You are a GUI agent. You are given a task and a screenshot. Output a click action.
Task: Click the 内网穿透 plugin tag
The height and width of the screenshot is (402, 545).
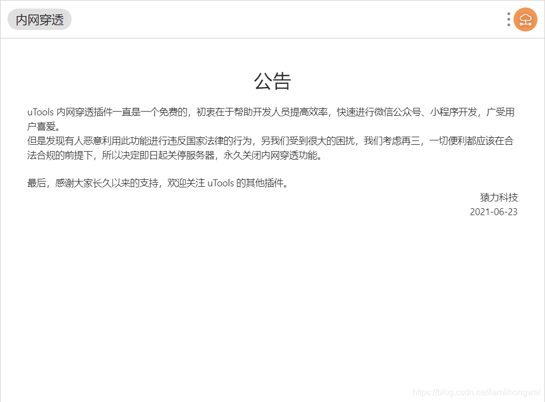point(40,19)
